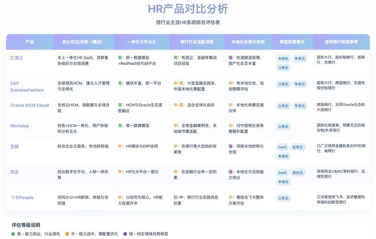Click 公有云 tag in SAP SuccessFactors row

point(283,84)
